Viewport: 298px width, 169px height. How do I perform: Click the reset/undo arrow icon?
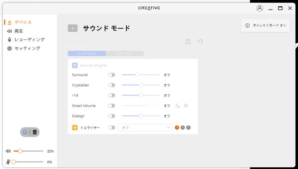click(x=200, y=42)
